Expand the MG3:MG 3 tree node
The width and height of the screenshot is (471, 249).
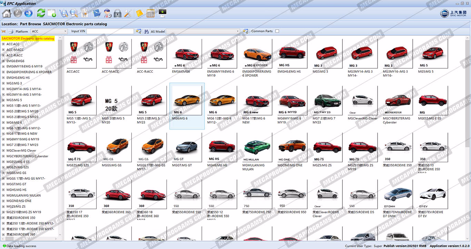[3, 83]
